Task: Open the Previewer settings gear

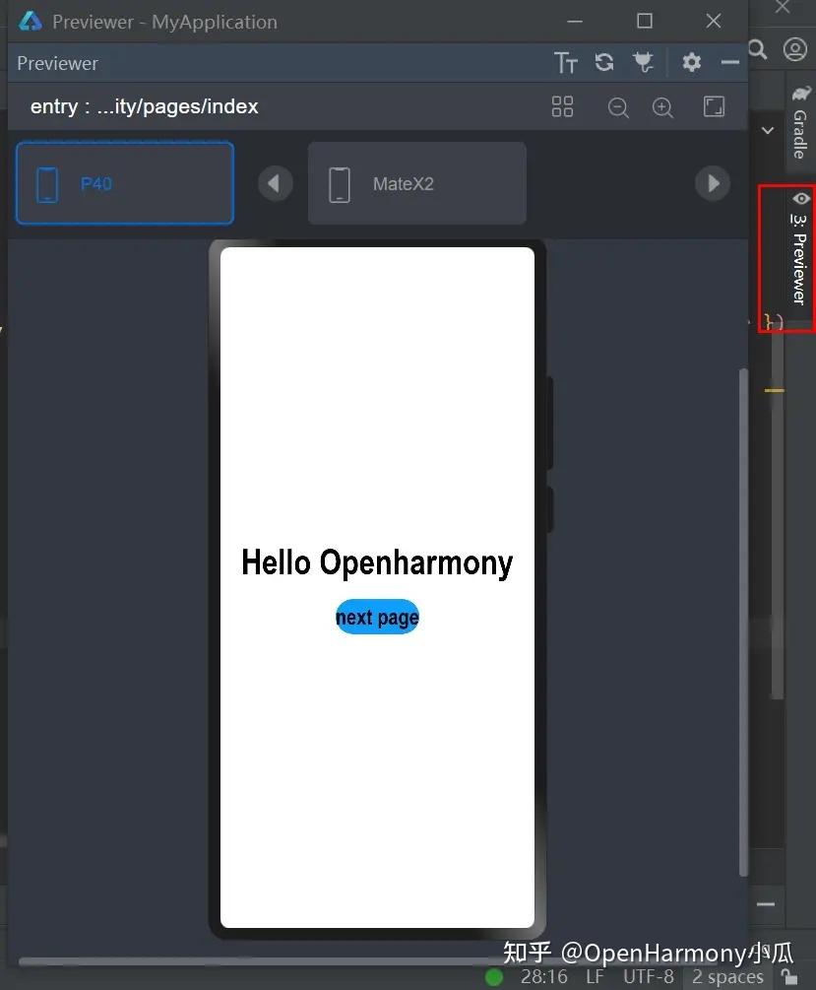Action: [x=691, y=62]
